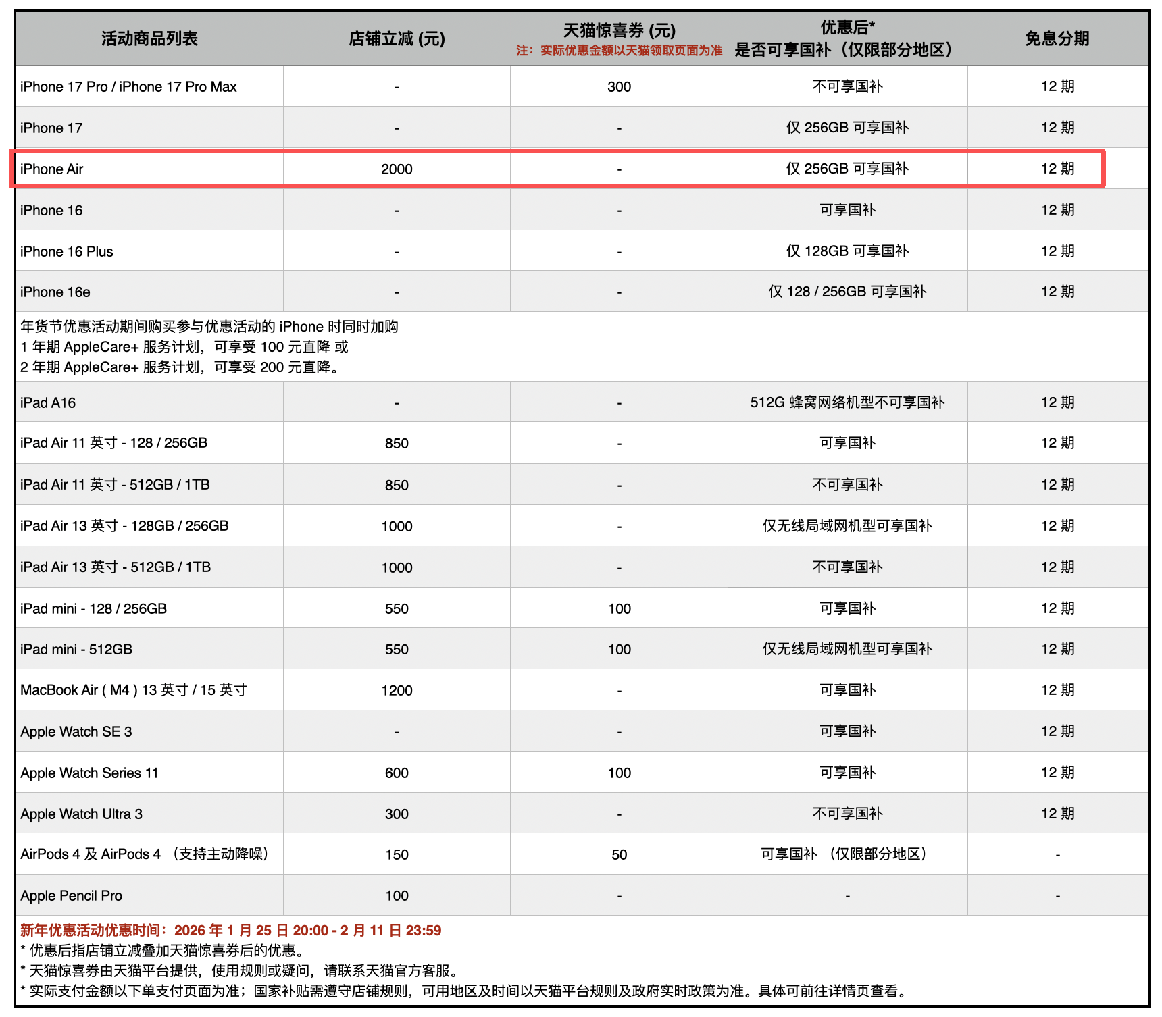The width and height of the screenshot is (1162, 1017).
Task: Select the 'iPhone Air' product name
Action: pos(51,169)
